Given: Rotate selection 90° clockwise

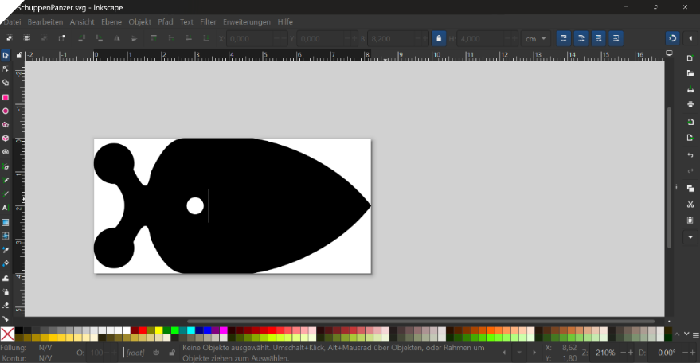Looking at the screenshot, I should pos(99,38).
